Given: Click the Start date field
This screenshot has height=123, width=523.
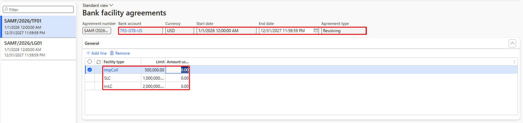Looking at the screenshot, I should [x=226, y=31].
